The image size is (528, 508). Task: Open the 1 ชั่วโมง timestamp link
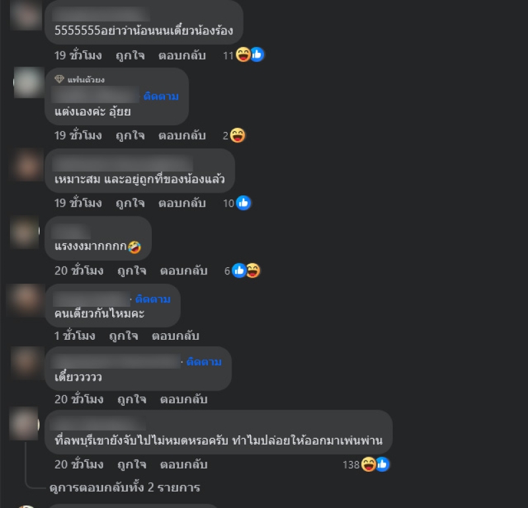(75, 336)
